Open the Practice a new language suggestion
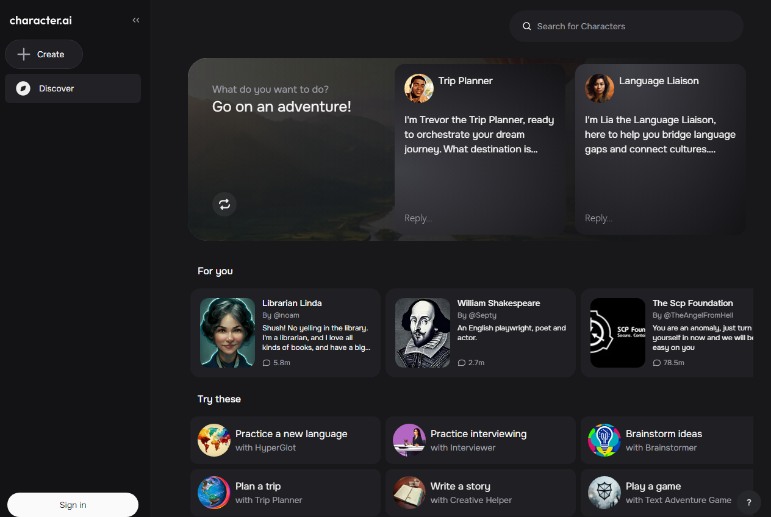771x517 pixels. (285, 440)
